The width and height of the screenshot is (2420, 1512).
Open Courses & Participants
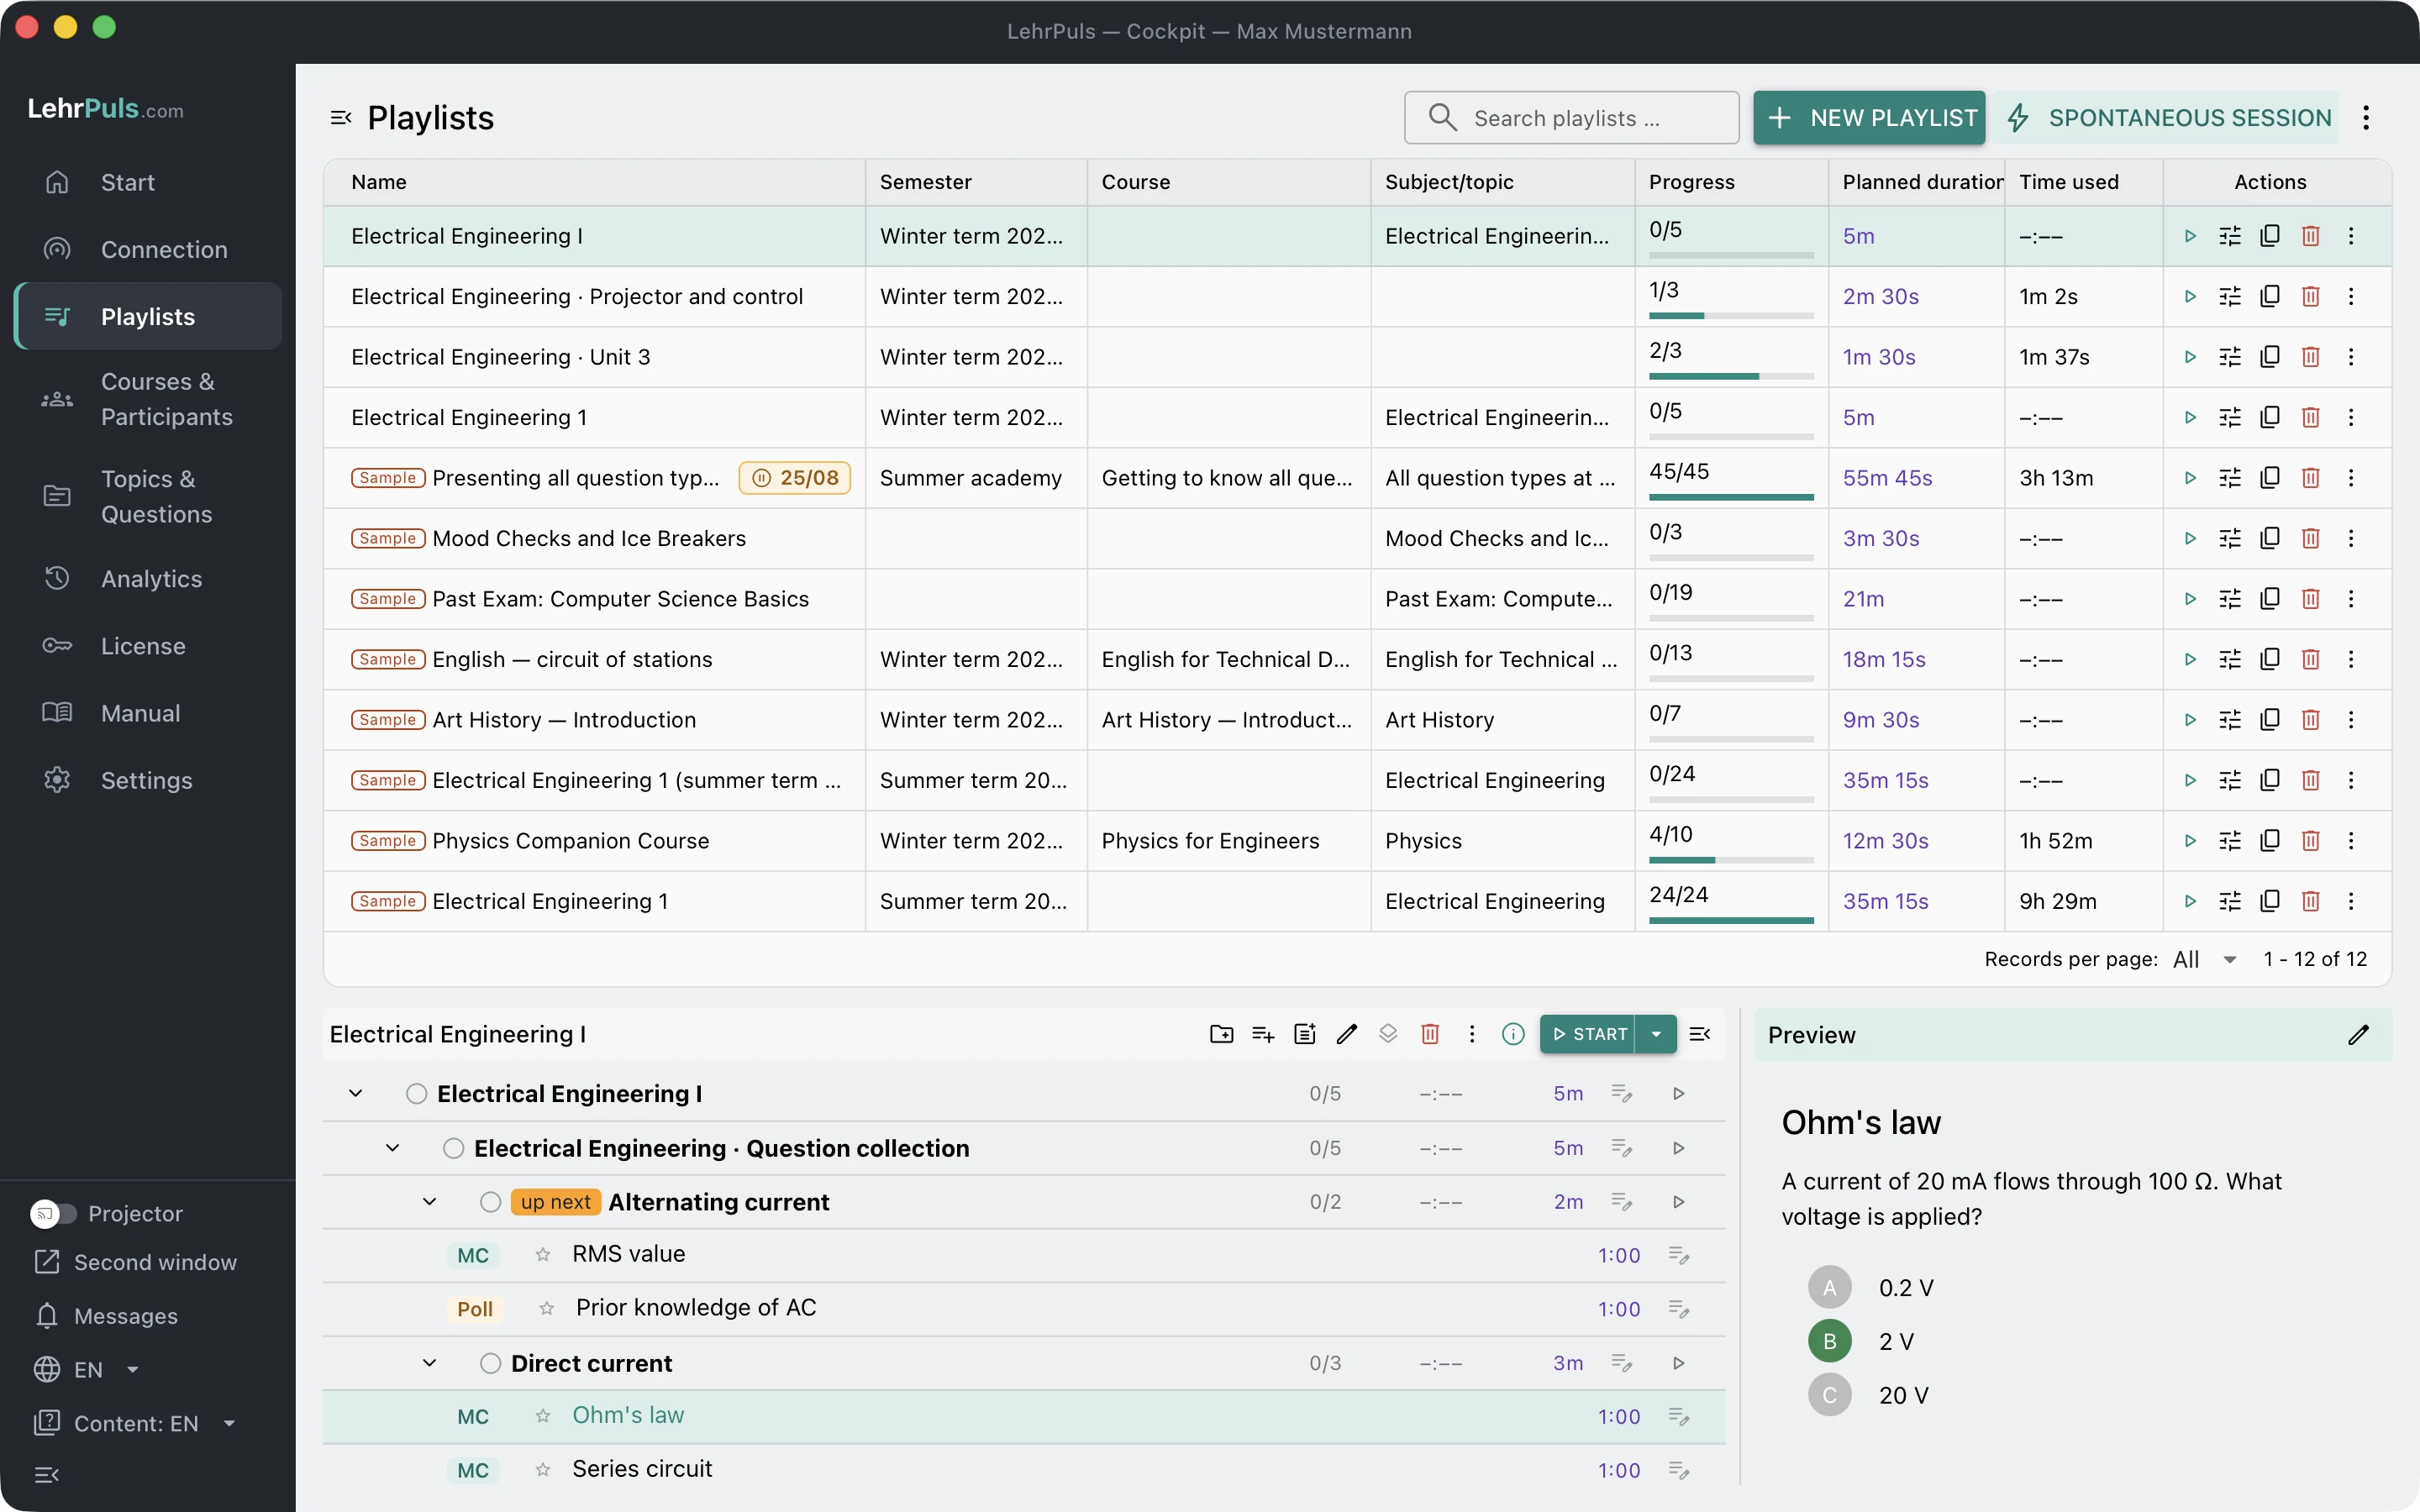click(148, 399)
